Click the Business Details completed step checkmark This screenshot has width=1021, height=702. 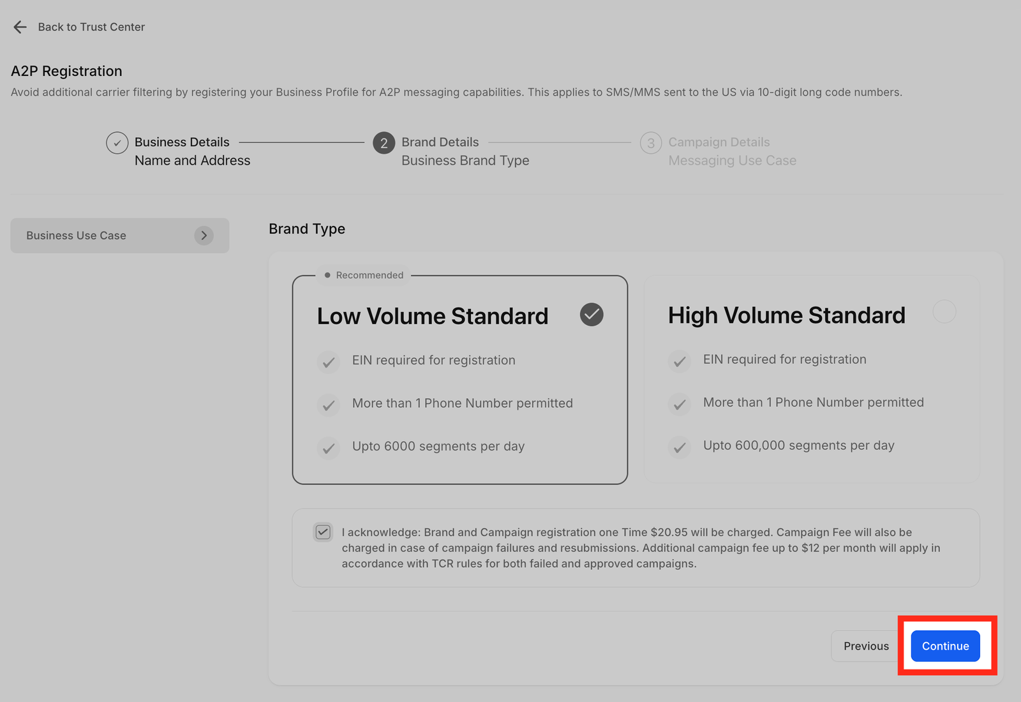117,143
